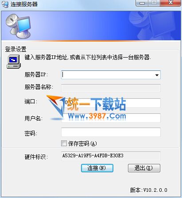Expand the 服务器IP dropdown arrow
Screen dimensions: 182x198
pyautogui.click(x=157, y=75)
